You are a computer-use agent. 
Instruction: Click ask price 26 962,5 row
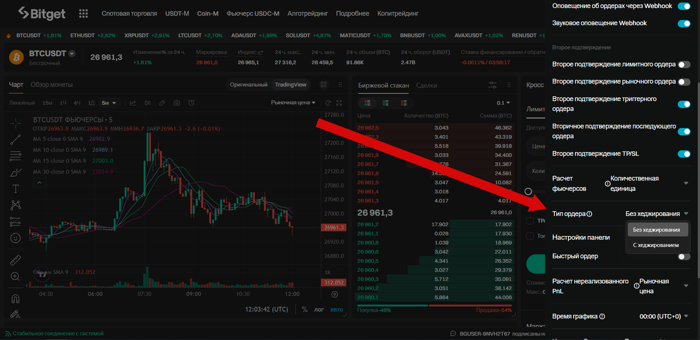pos(434,128)
